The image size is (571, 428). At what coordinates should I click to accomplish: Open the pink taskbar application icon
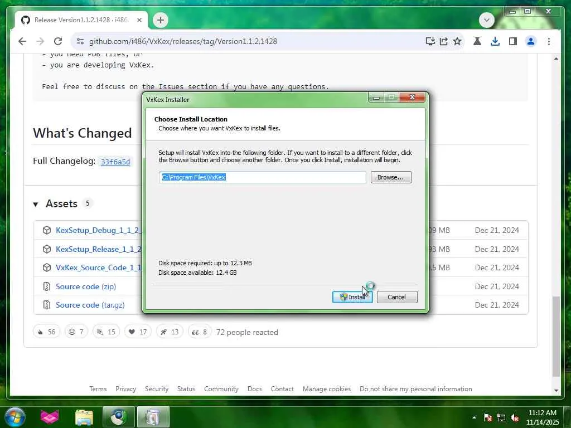coord(50,417)
